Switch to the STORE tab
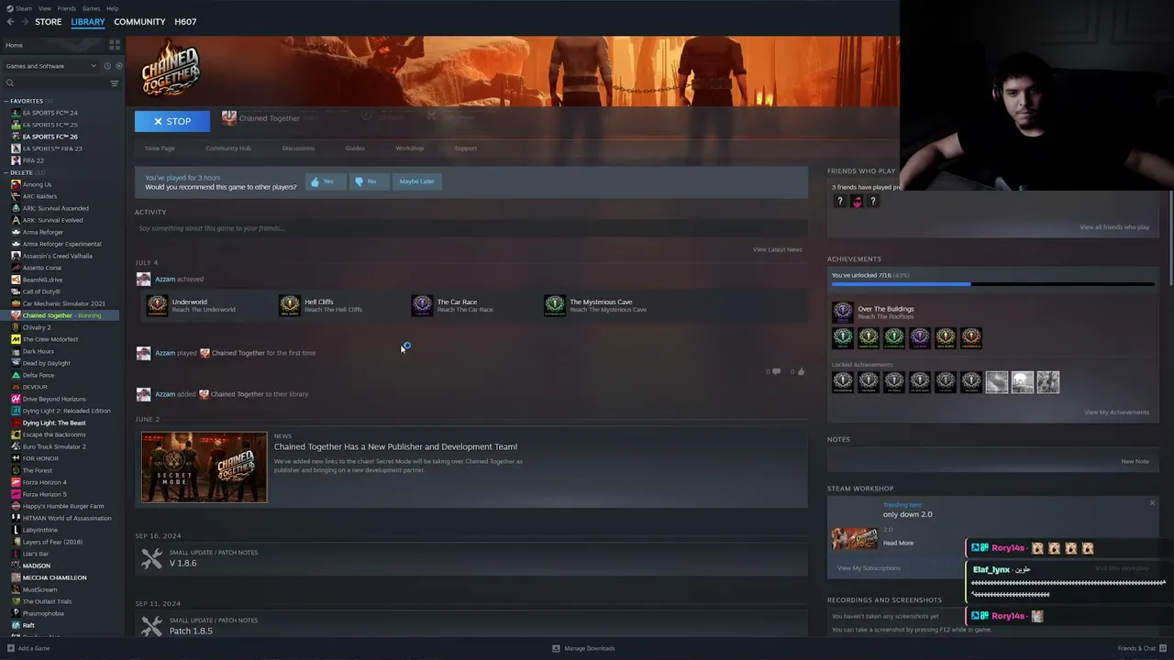 tap(49, 22)
